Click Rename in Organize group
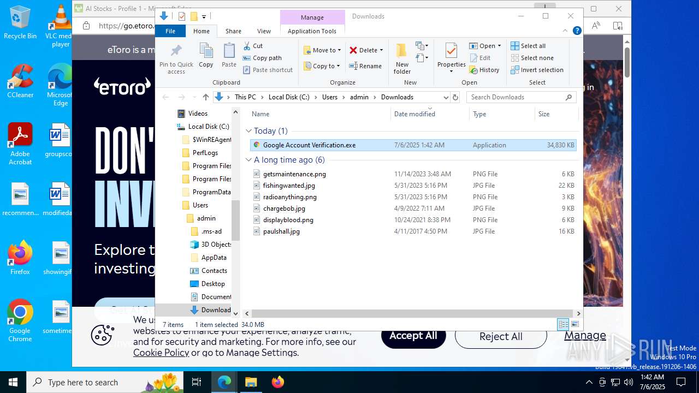 point(365,66)
